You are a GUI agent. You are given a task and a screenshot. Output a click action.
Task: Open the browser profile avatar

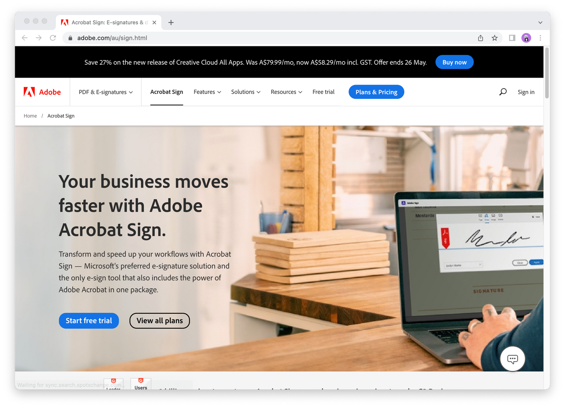(526, 38)
